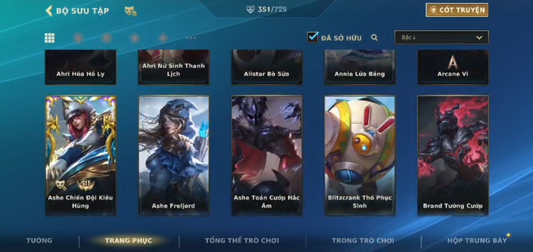Screen dimensions: 533x252
Task: Expand the Bậc sort dropdown
Action: point(441,37)
